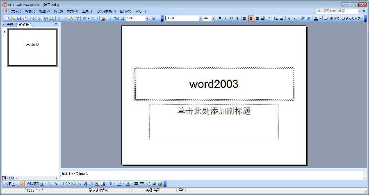This screenshot has height=195, width=369.
Task: Select slide 1 thumbnail showing word2003
Action: tap(32, 47)
